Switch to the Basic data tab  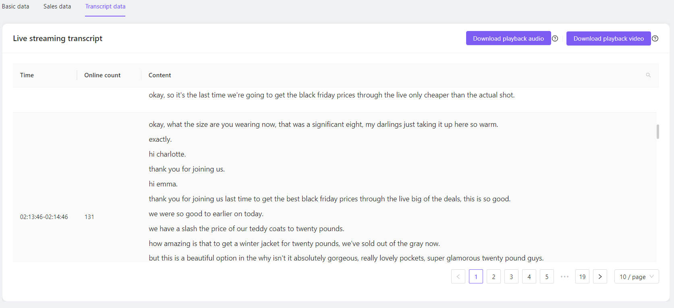tap(16, 6)
